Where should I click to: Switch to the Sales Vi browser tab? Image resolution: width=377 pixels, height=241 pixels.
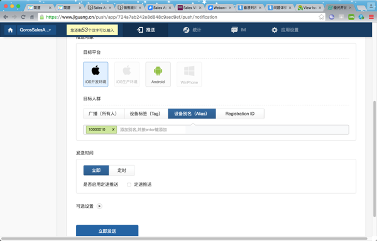coord(190,8)
